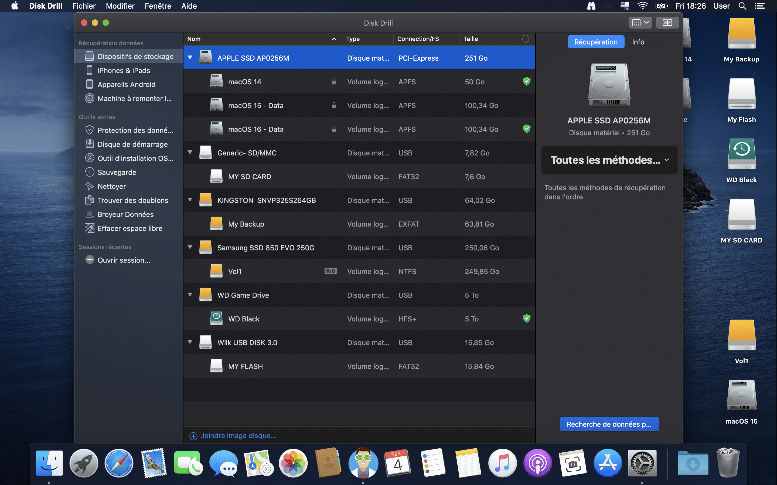Open Trouver des doublons tool
The height and width of the screenshot is (485, 777).
pyautogui.click(x=133, y=200)
